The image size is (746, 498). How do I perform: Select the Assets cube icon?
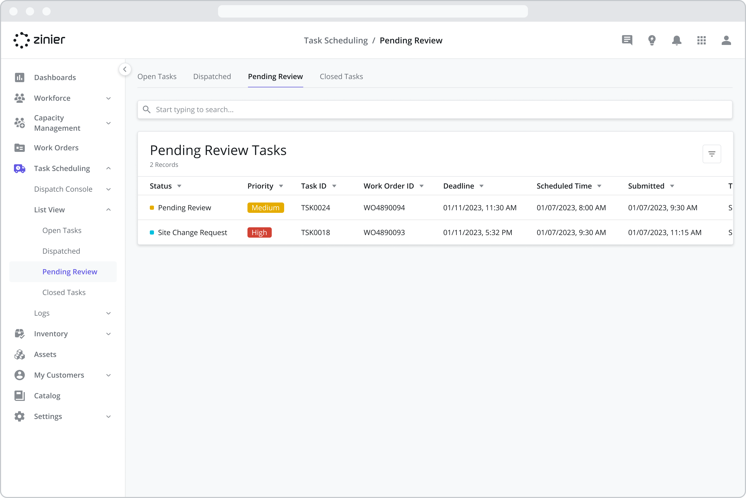(20, 354)
